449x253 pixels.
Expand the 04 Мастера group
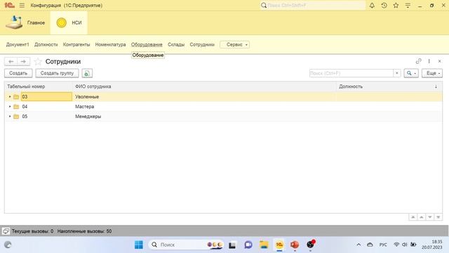point(10,106)
